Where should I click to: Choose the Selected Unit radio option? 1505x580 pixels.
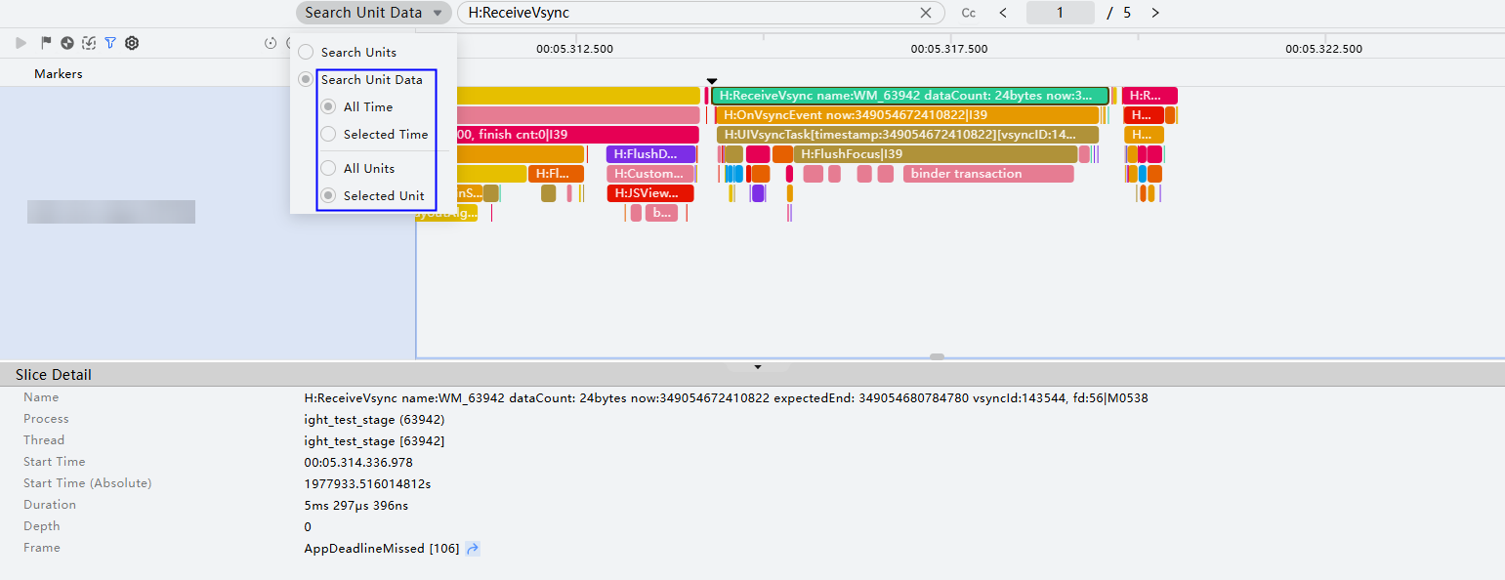tap(328, 195)
